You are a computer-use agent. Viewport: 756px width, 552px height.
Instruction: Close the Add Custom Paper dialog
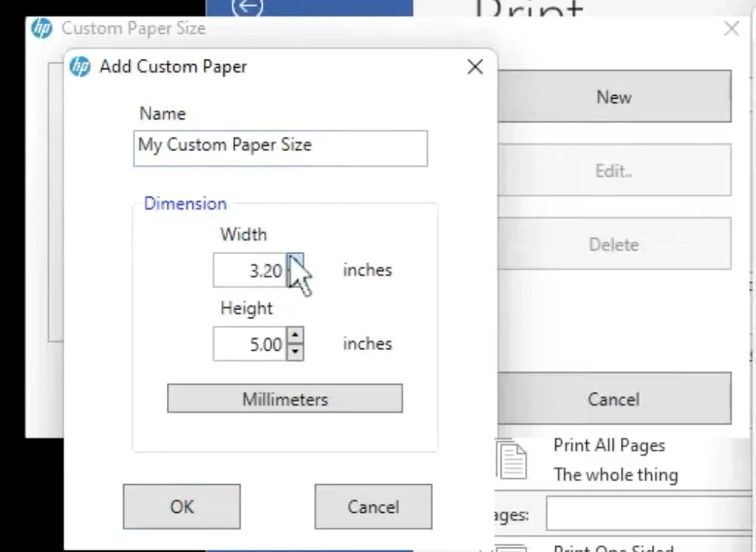coord(475,67)
